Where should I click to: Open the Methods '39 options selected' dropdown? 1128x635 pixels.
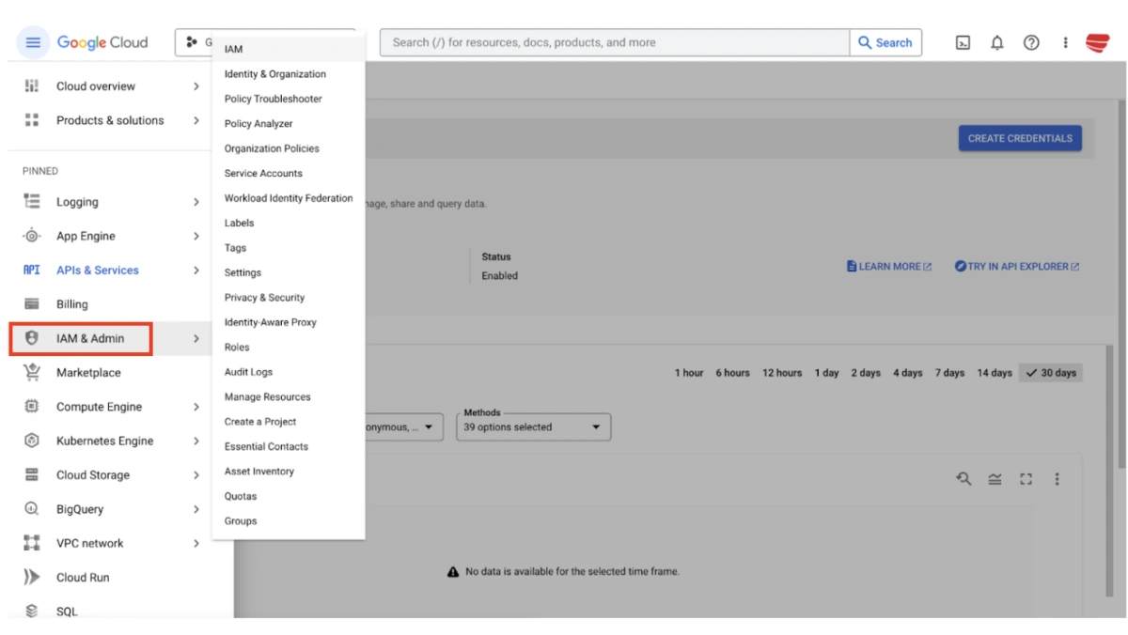pos(533,426)
